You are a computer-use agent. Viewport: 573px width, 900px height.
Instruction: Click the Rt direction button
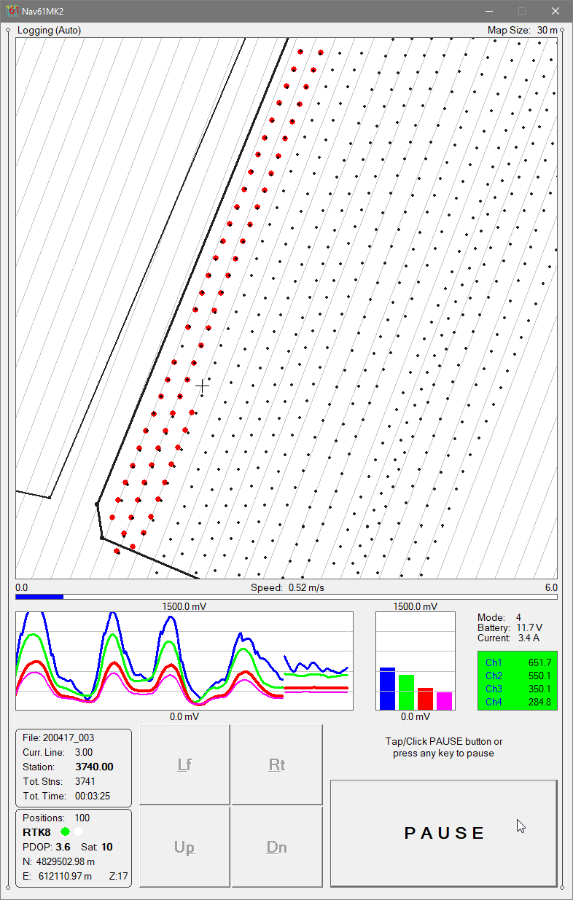(x=277, y=764)
